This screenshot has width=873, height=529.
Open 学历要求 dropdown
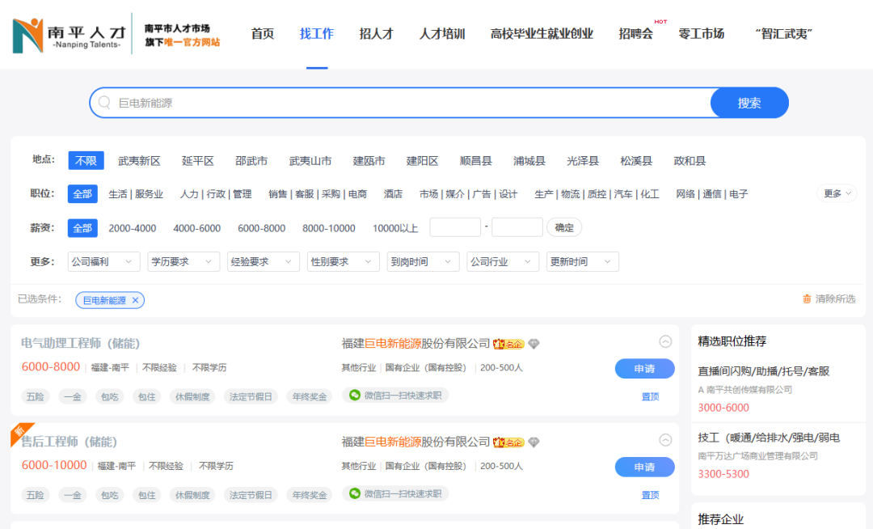pyautogui.click(x=183, y=262)
